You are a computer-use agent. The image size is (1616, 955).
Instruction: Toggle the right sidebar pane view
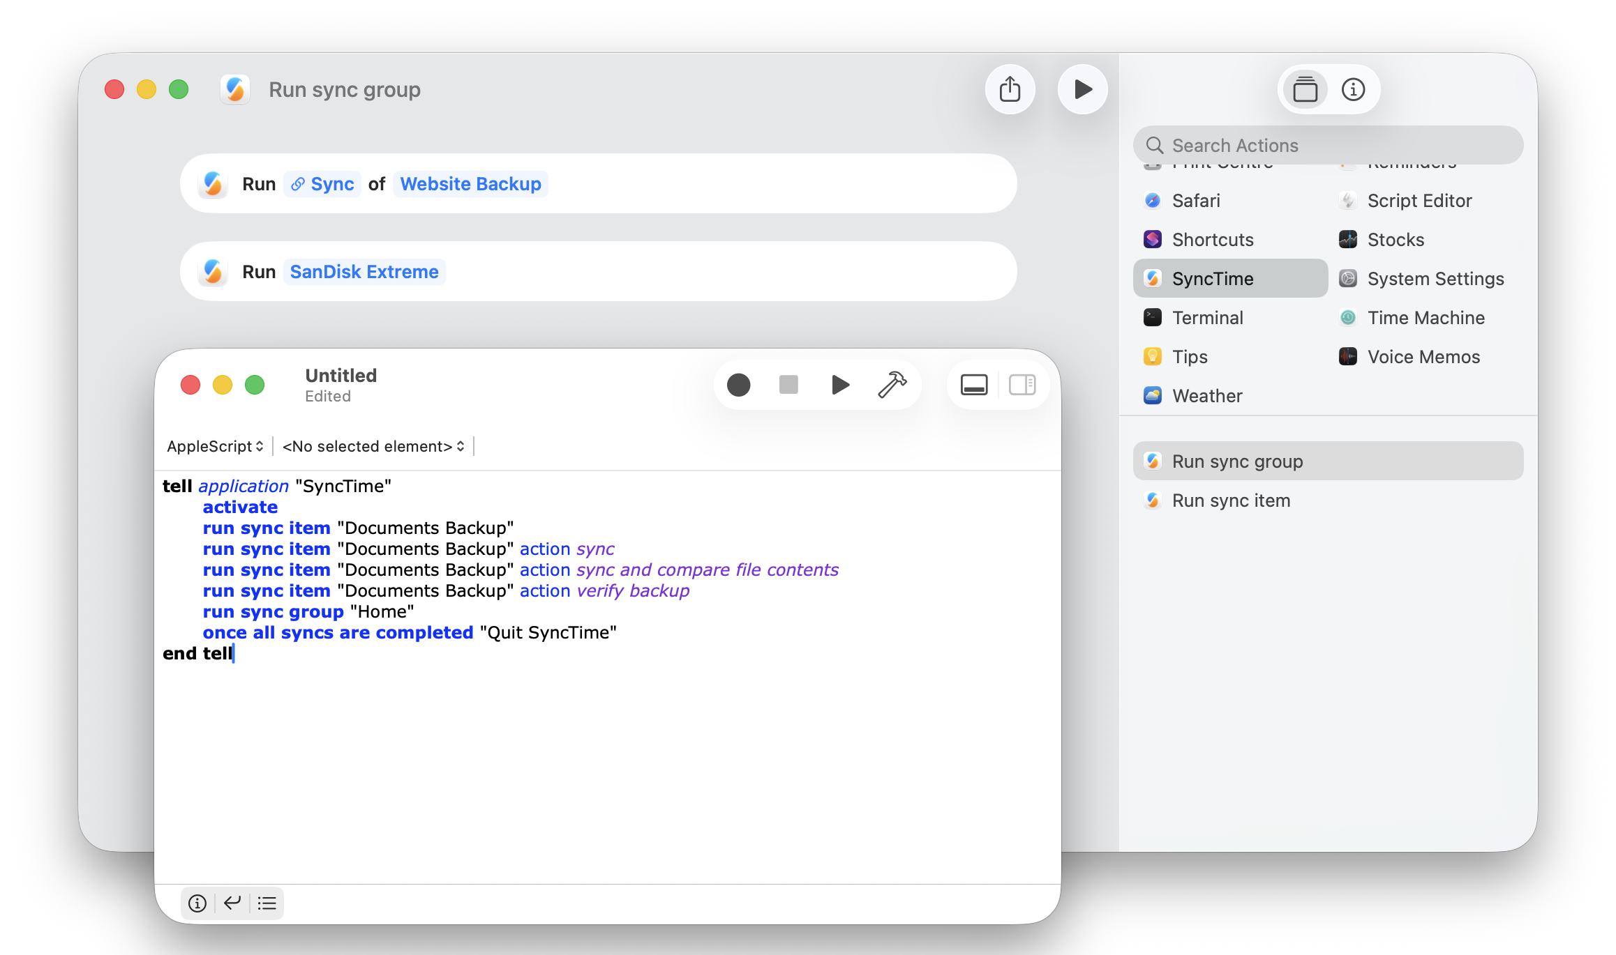tap(1022, 385)
